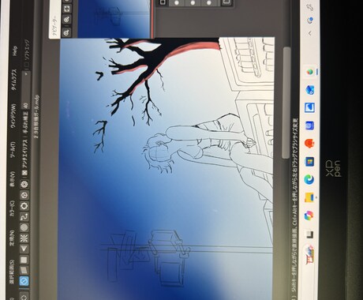
Task: Open the 表示(V) menu
Action: (x=13, y=179)
